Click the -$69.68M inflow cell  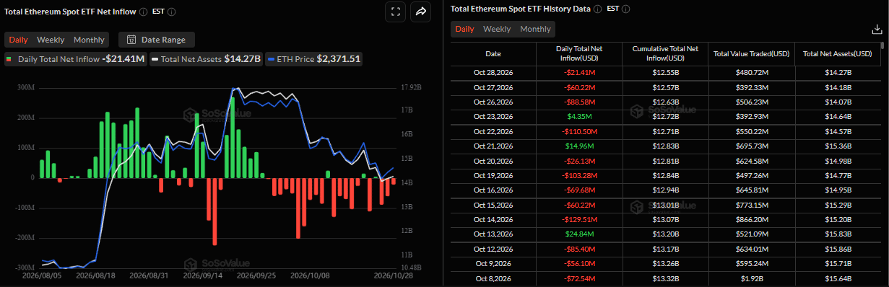point(579,190)
